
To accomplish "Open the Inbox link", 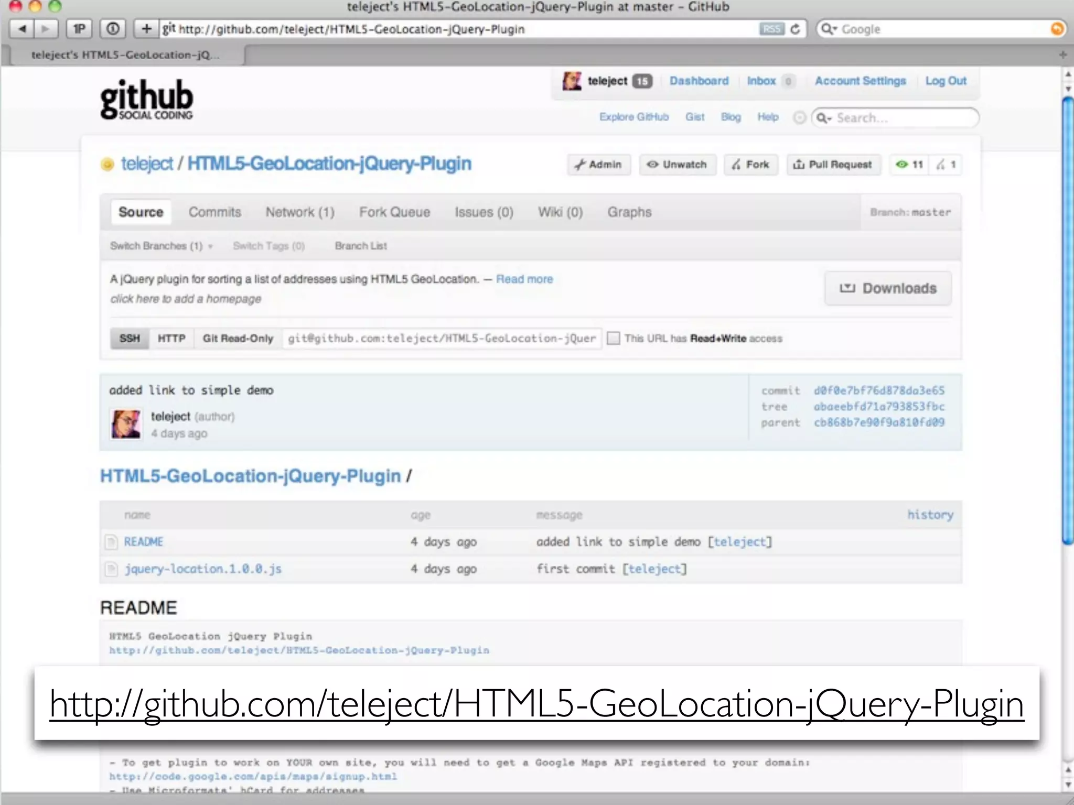I will click(761, 81).
